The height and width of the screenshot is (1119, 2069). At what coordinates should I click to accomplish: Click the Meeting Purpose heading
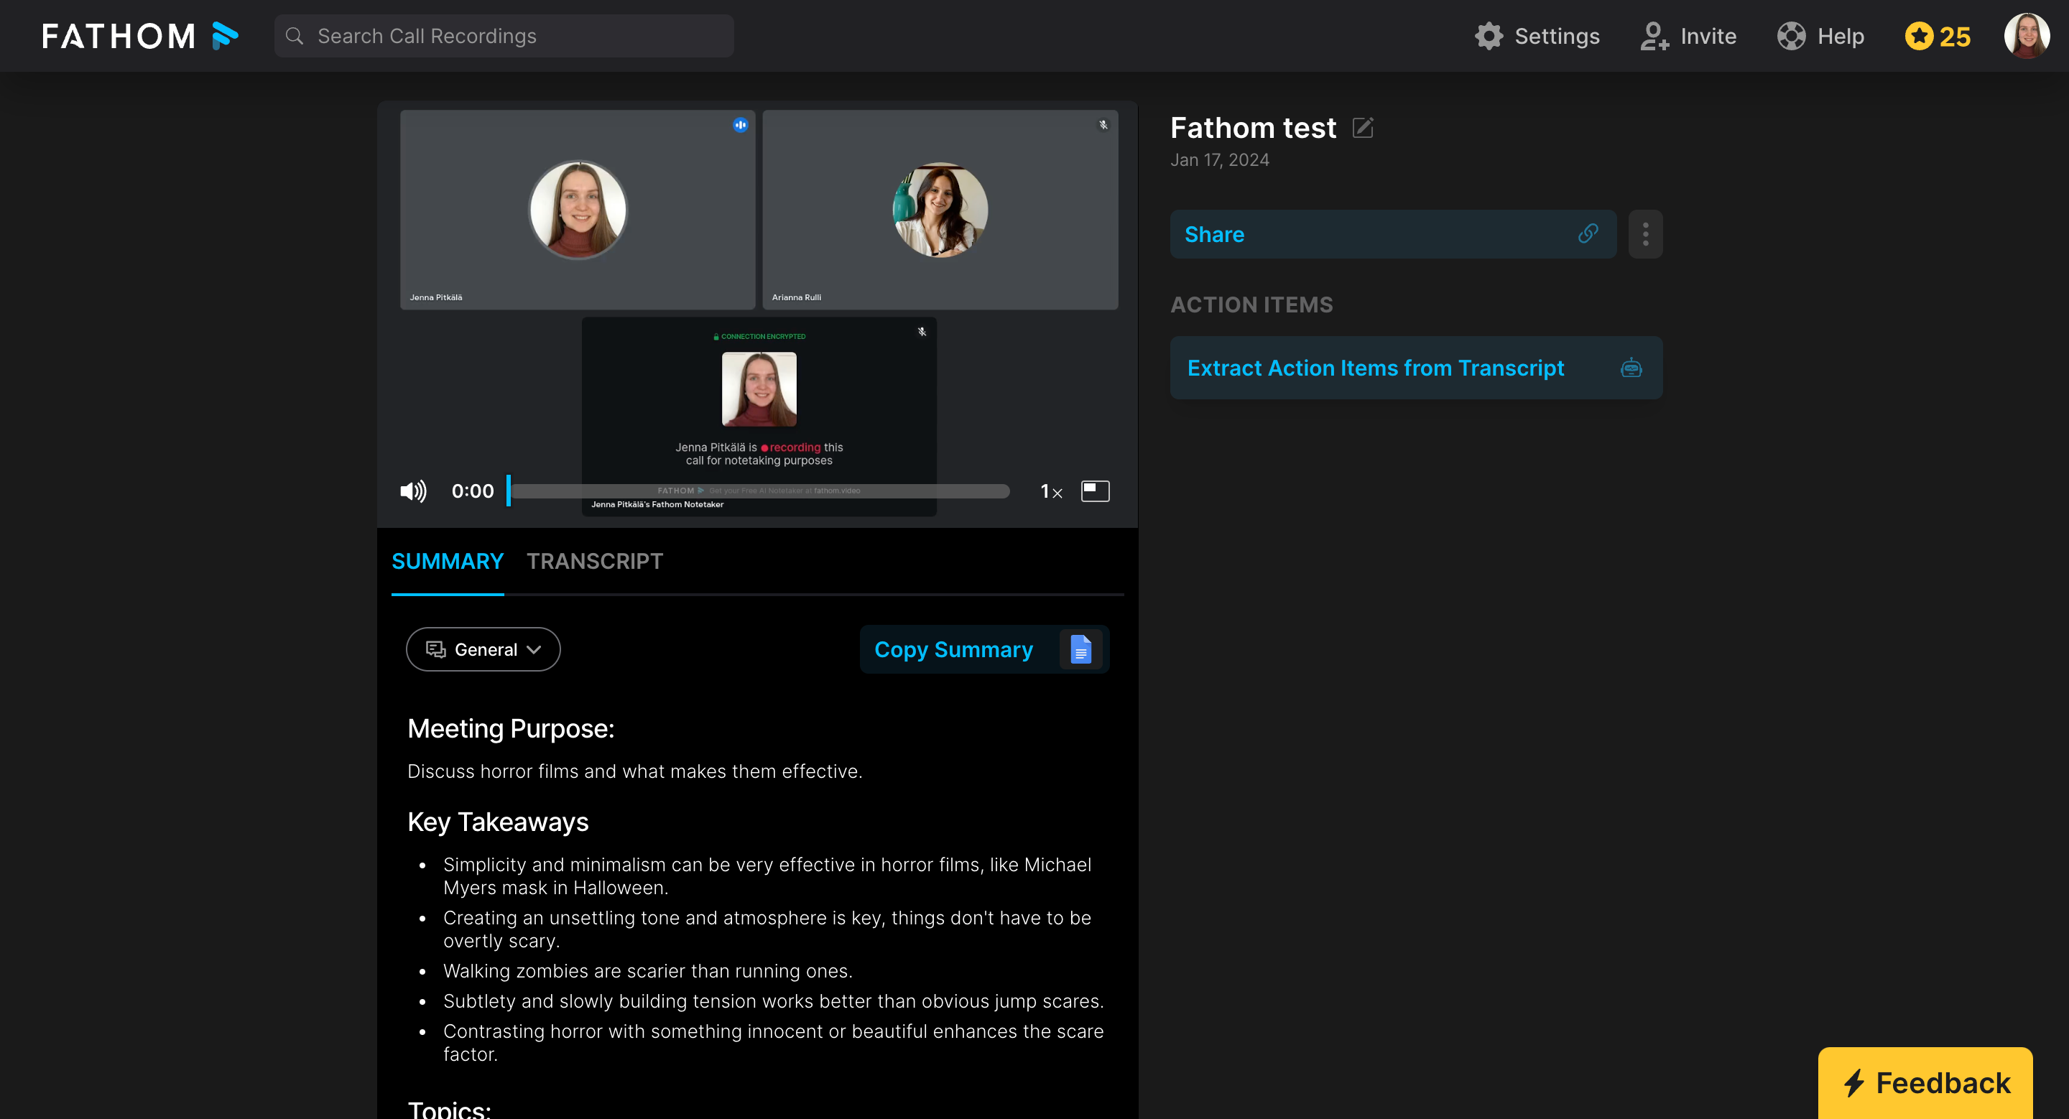[511, 728]
